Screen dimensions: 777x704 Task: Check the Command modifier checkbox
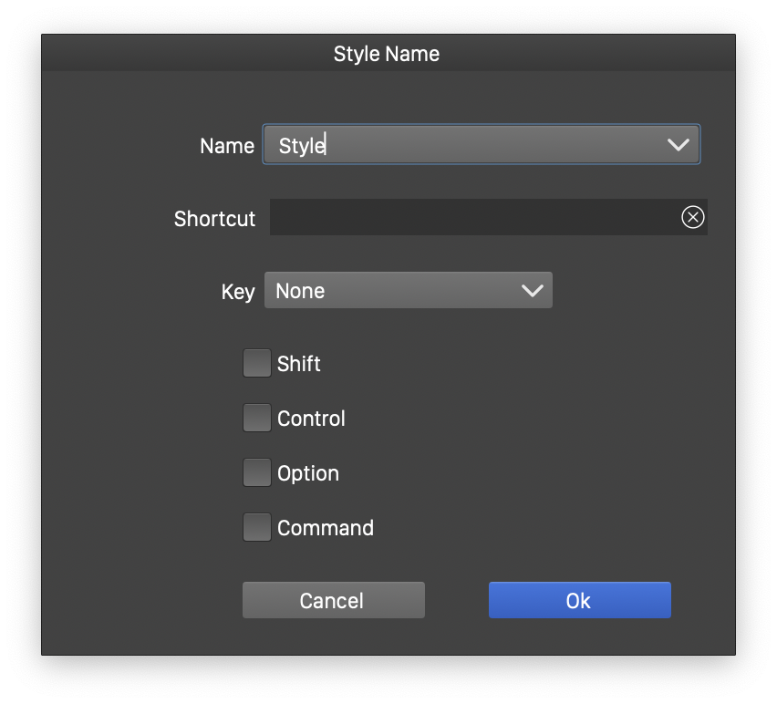(257, 527)
